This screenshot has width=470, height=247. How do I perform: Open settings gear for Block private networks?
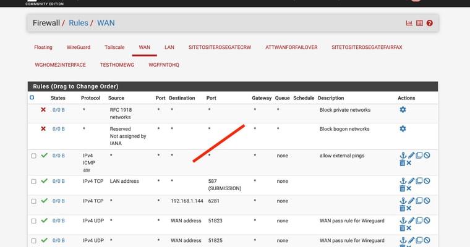click(x=403, y=110)
